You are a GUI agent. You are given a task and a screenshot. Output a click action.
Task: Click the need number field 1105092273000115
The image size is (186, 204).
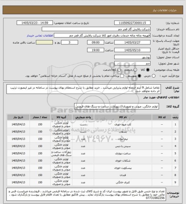click(132, 23)
